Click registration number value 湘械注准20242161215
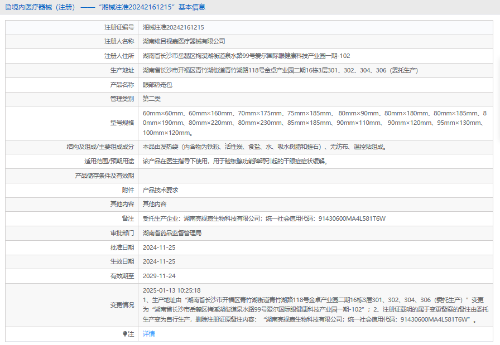This screenshot has width=500, height=345. [x=173, y=27]
